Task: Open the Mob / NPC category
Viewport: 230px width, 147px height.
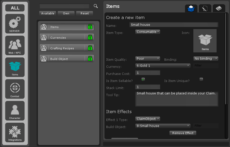Action: pyautogui.click(x=15, y=45)
